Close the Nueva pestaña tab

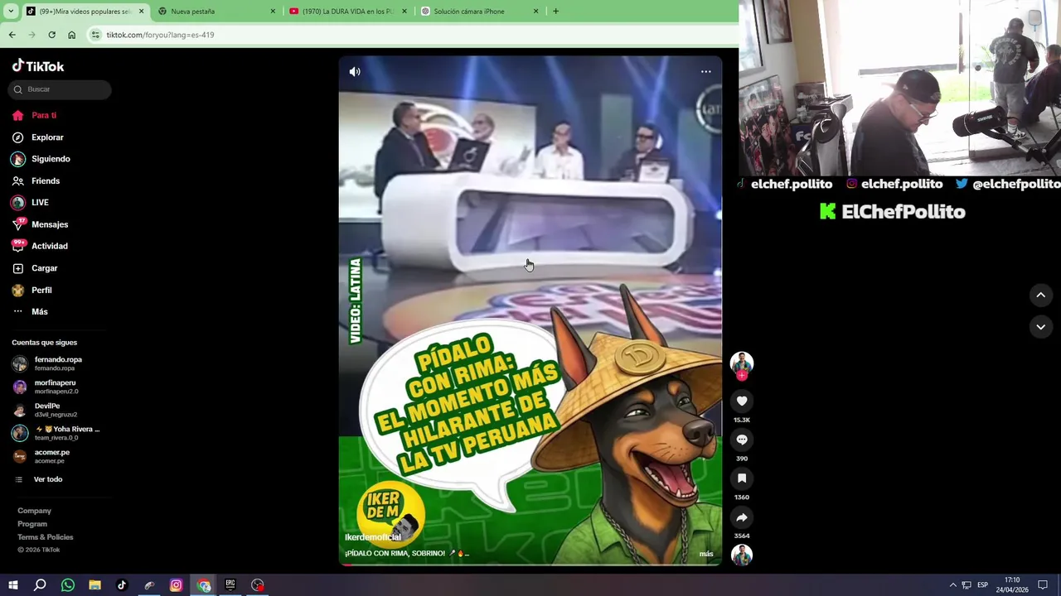click(x=273, y=12)
